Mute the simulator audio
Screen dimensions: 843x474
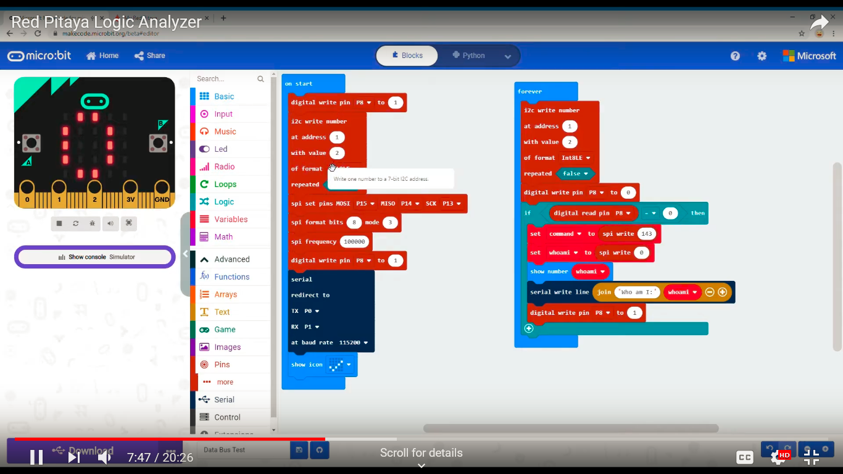(x=110, y=223)
